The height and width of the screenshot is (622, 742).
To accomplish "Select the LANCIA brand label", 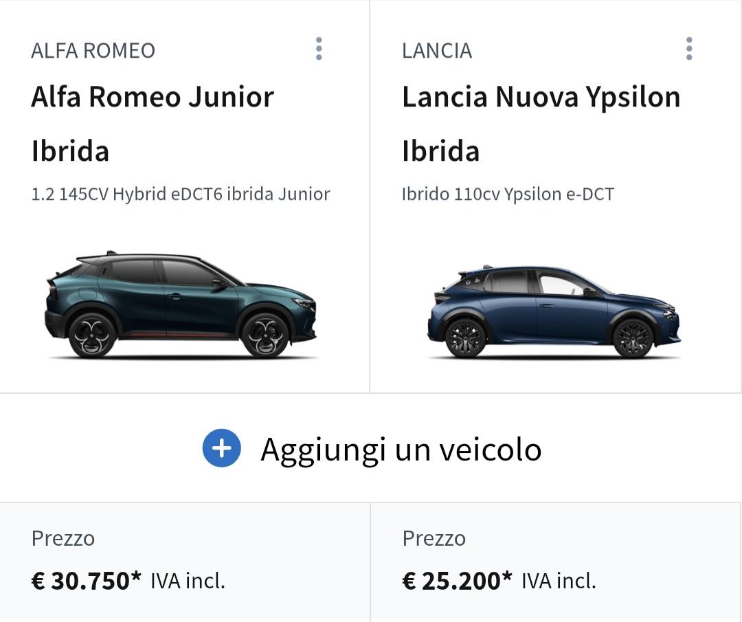I will click(437, 50).
